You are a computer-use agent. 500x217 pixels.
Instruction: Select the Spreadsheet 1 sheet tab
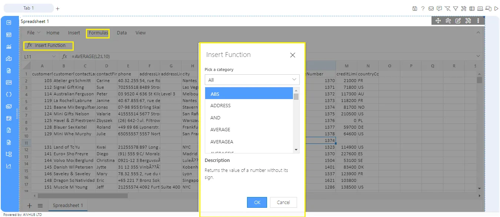click(x=68, y=206)
